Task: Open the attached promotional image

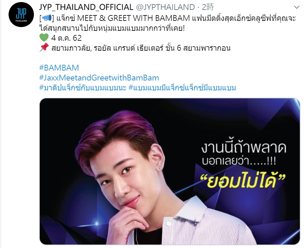Action: click(170, 171)
